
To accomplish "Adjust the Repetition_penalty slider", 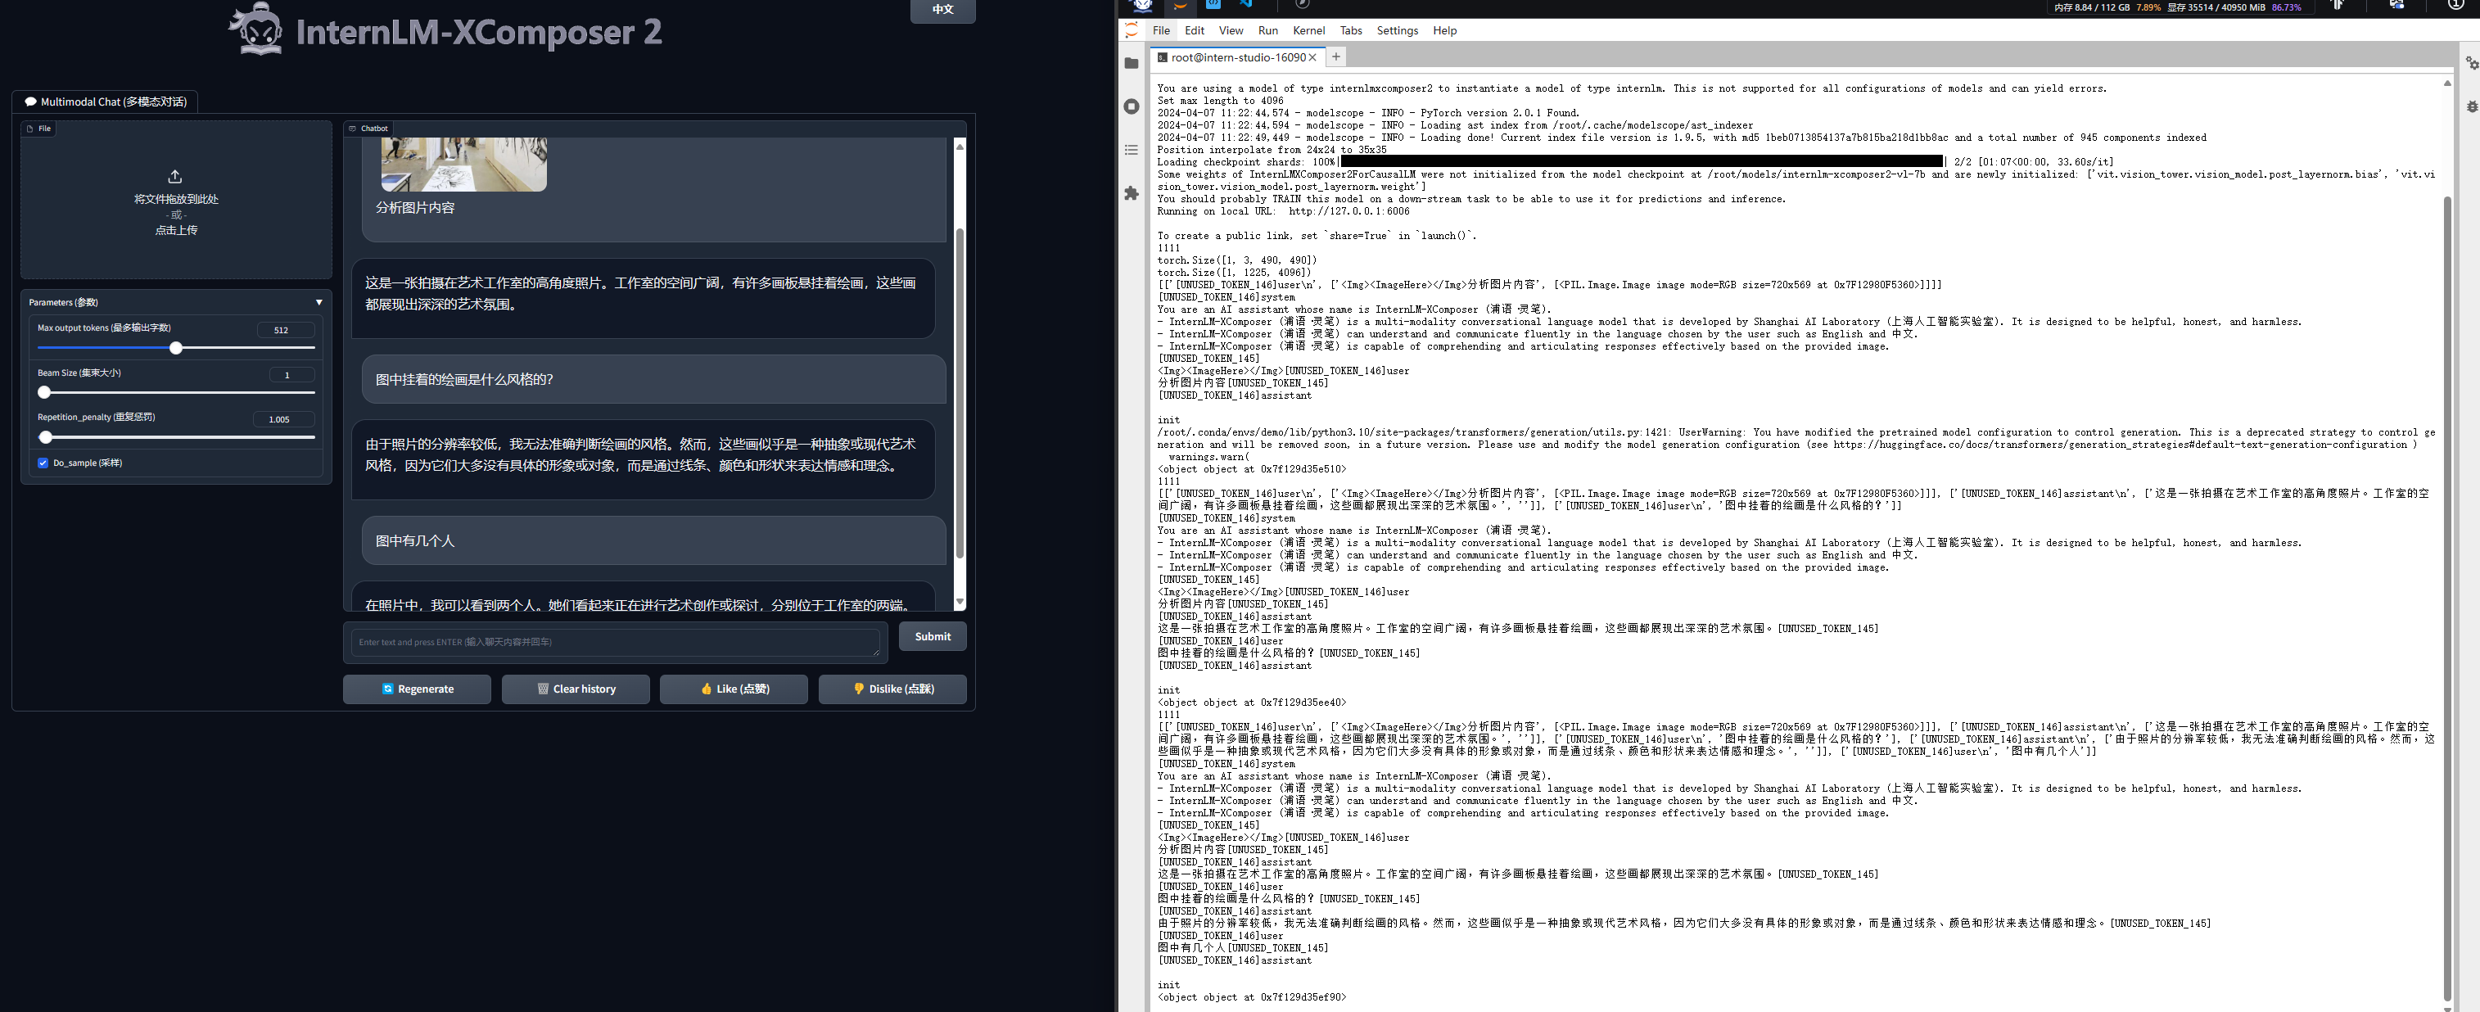I will coord(176,437).
